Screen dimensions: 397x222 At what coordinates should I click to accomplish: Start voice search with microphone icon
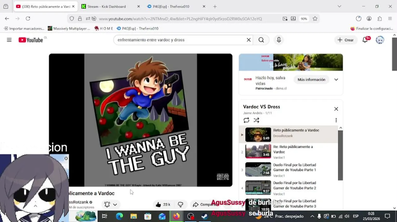click(x=279, y=40)
